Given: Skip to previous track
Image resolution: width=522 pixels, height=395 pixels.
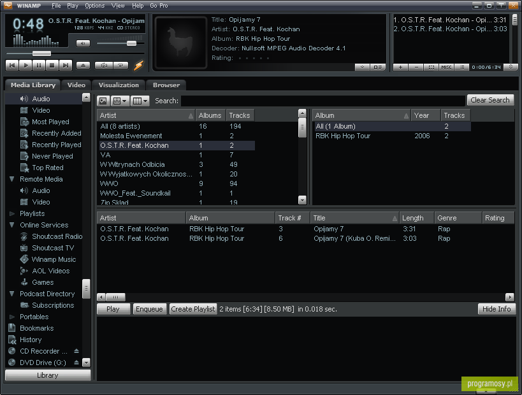Looking at the screenshot, I should coord(12,65).
